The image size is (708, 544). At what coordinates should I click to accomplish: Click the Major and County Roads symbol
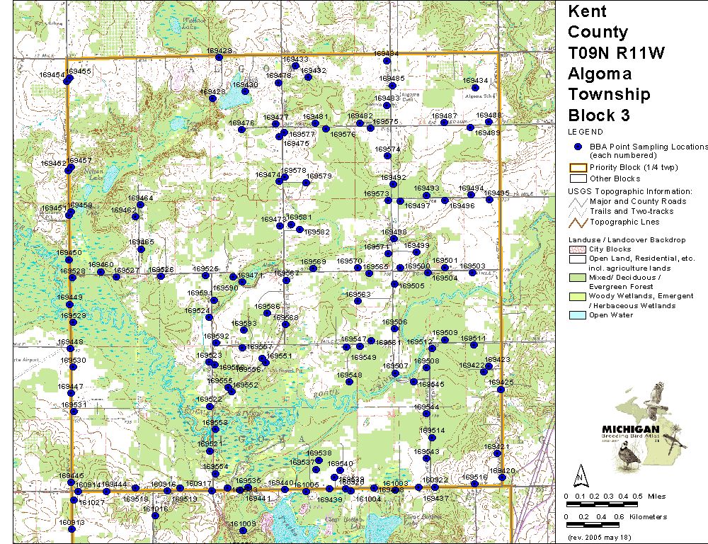point(578,201)
